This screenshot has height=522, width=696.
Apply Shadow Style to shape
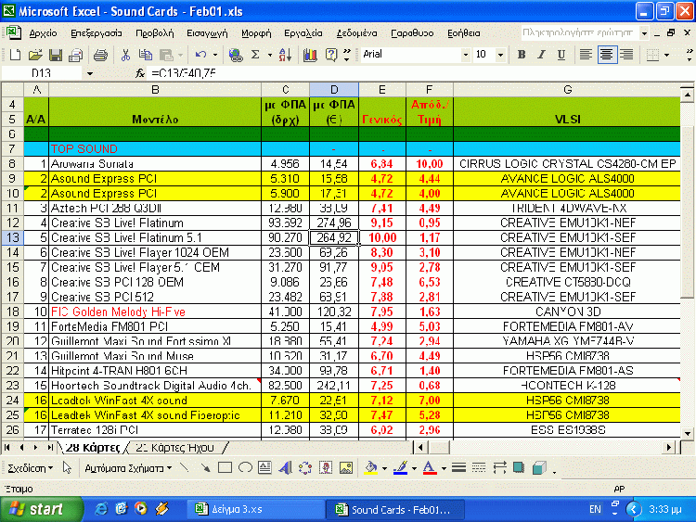coord(519,467)
